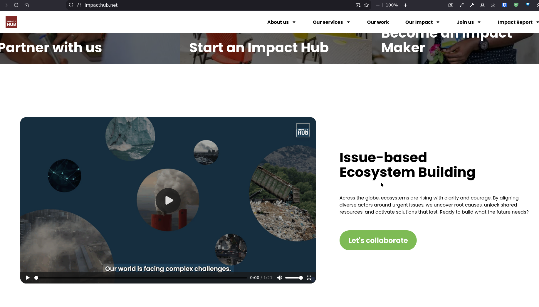Expand the About us dropdown menu
The image size is (539, 307).
(281, 22)
